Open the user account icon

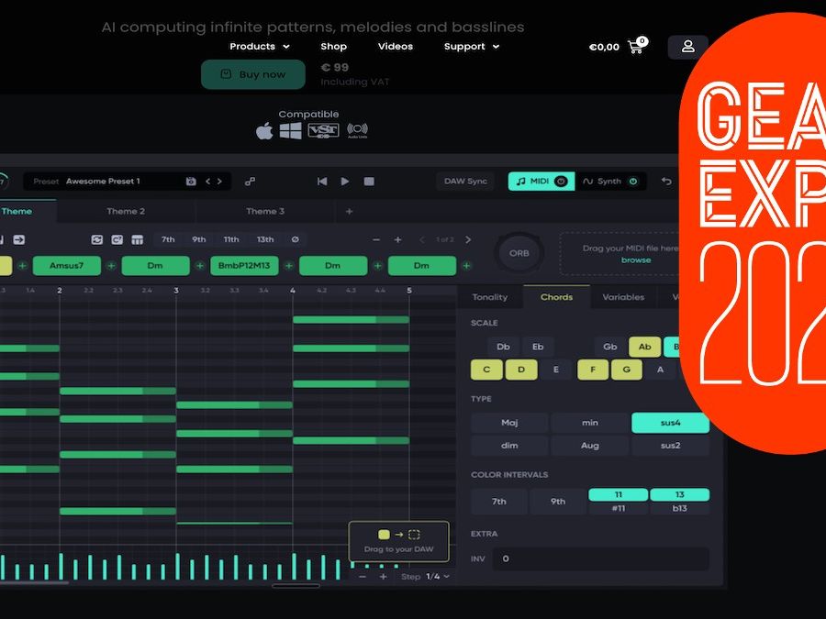click(687, 47)
